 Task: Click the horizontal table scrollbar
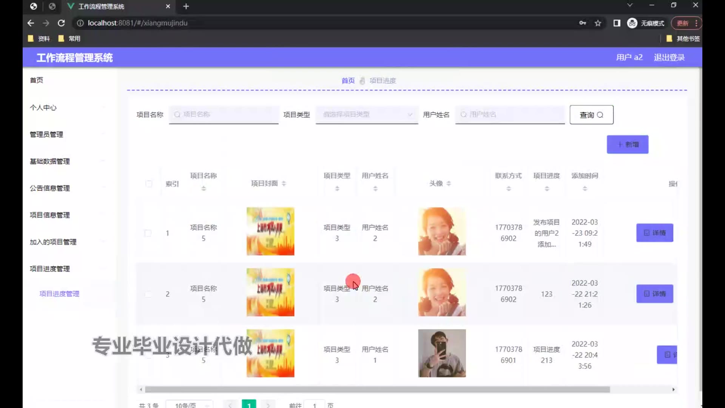tap(378, 389)
